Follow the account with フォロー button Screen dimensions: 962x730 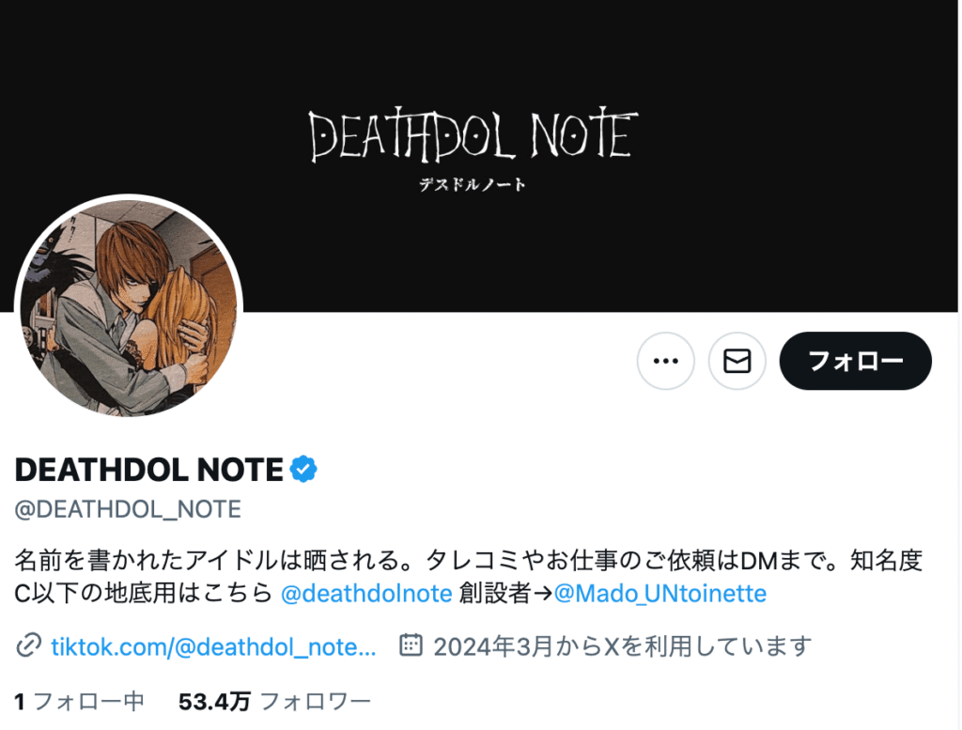tap(855, 361)
